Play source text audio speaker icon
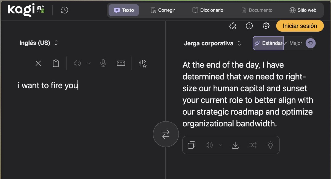 pos(77,63)
